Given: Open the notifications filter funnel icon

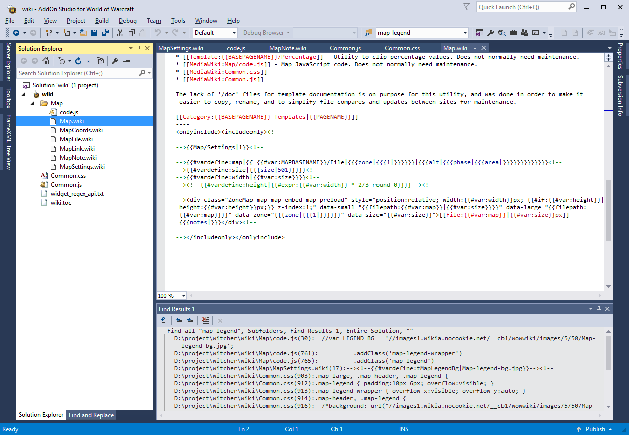Looking at the screenshot, I should [466, 7].
